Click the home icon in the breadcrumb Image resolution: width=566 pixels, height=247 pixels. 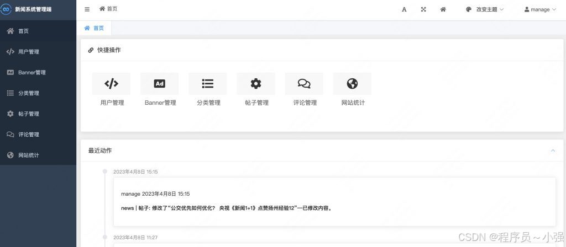(102, 9)
